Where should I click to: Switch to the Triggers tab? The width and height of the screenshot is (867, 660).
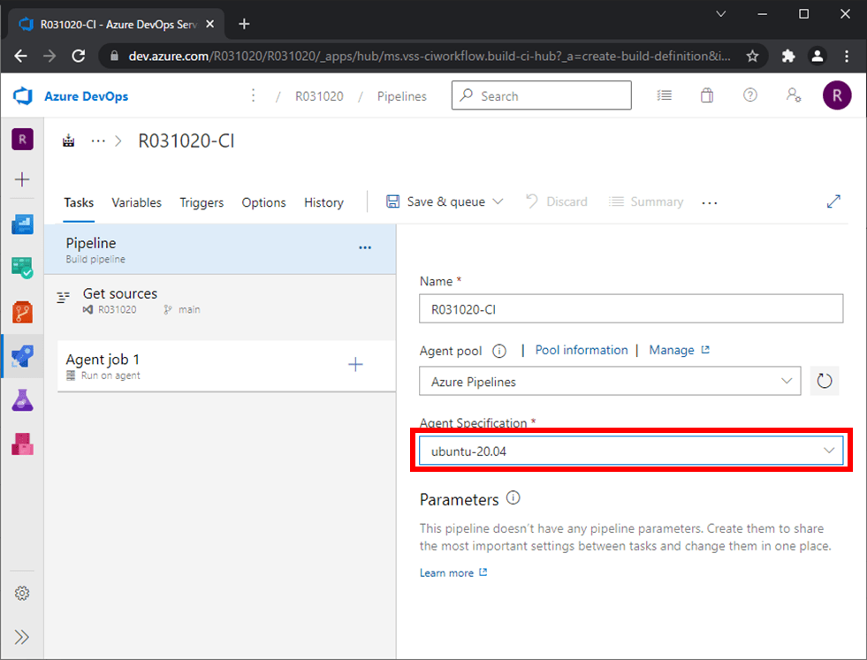[202, 202]
